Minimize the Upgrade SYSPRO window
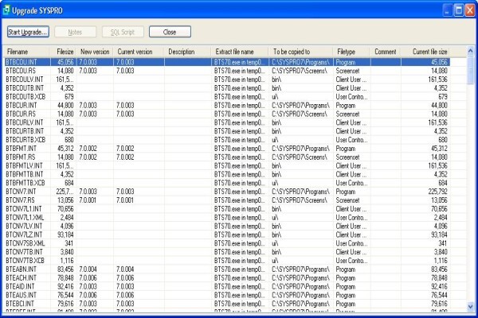This screenshot has width=478, height=318. (447, 10)
